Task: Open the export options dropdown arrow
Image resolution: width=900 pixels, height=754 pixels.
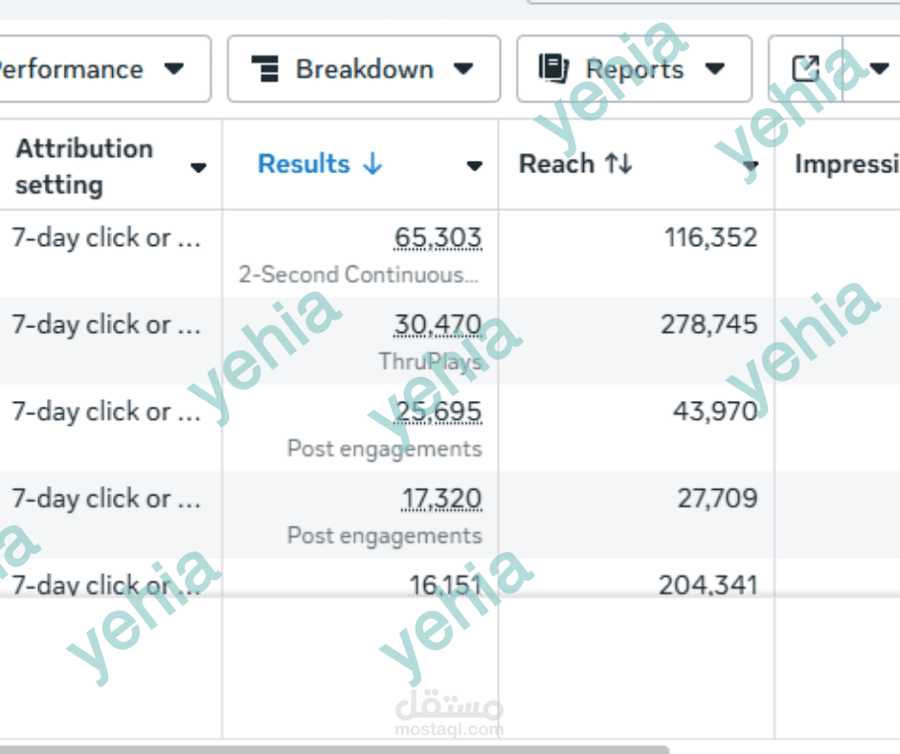Action: [879, 69]
